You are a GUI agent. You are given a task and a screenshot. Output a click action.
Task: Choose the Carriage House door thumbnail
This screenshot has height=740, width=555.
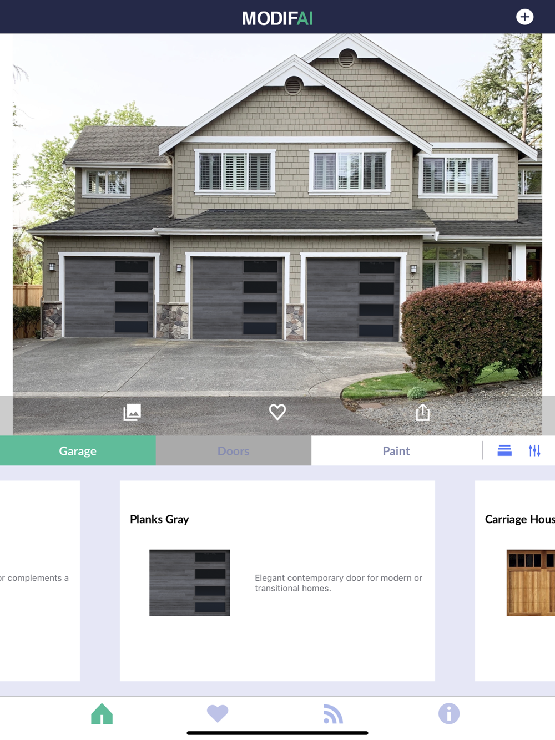tap(531, 582)
